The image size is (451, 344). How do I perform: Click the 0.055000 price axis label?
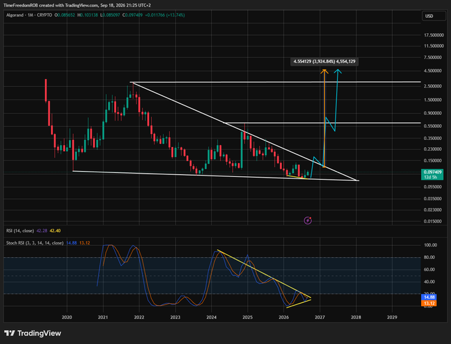click(433, 187)
